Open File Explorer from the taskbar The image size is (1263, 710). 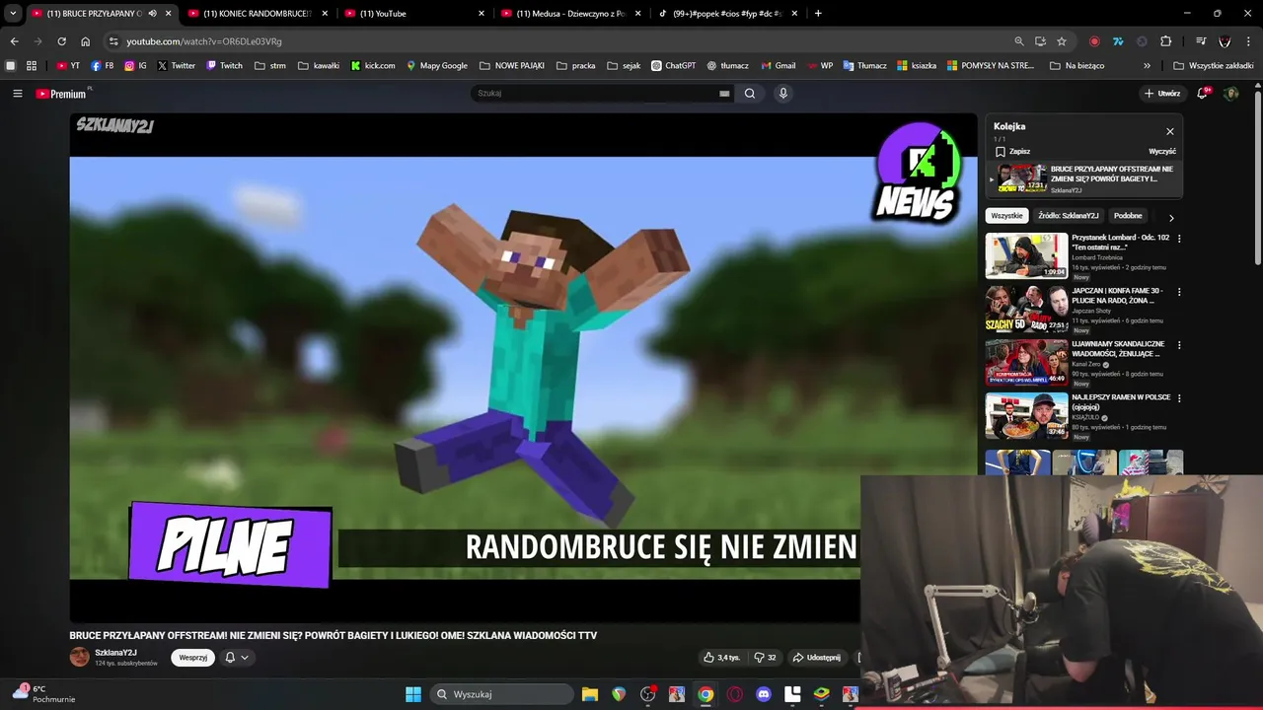(590, 694)
